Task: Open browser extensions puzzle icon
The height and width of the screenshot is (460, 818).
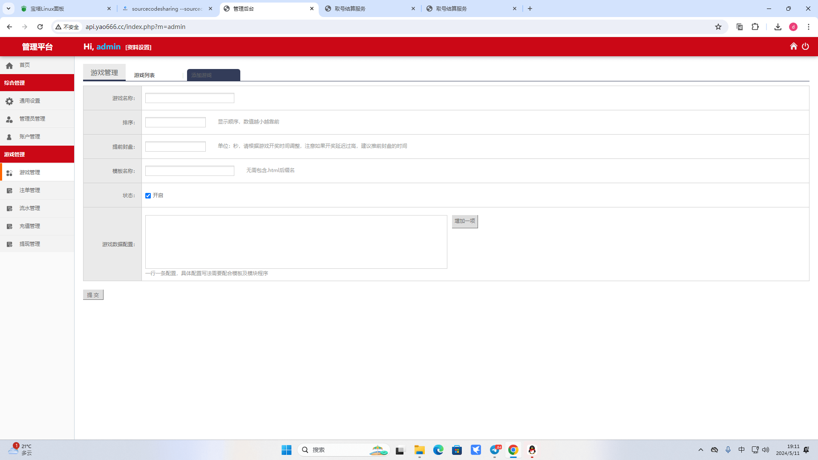Action: 755,27
